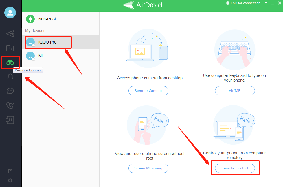This screenshot has width=283, height=187.
Task: Open the Messages chat bubble icon
Action: point(10,91)
